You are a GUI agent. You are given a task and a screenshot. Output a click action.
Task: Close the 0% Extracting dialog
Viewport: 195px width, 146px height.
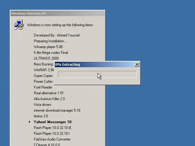pyautogui.click(x=137, y=64)
